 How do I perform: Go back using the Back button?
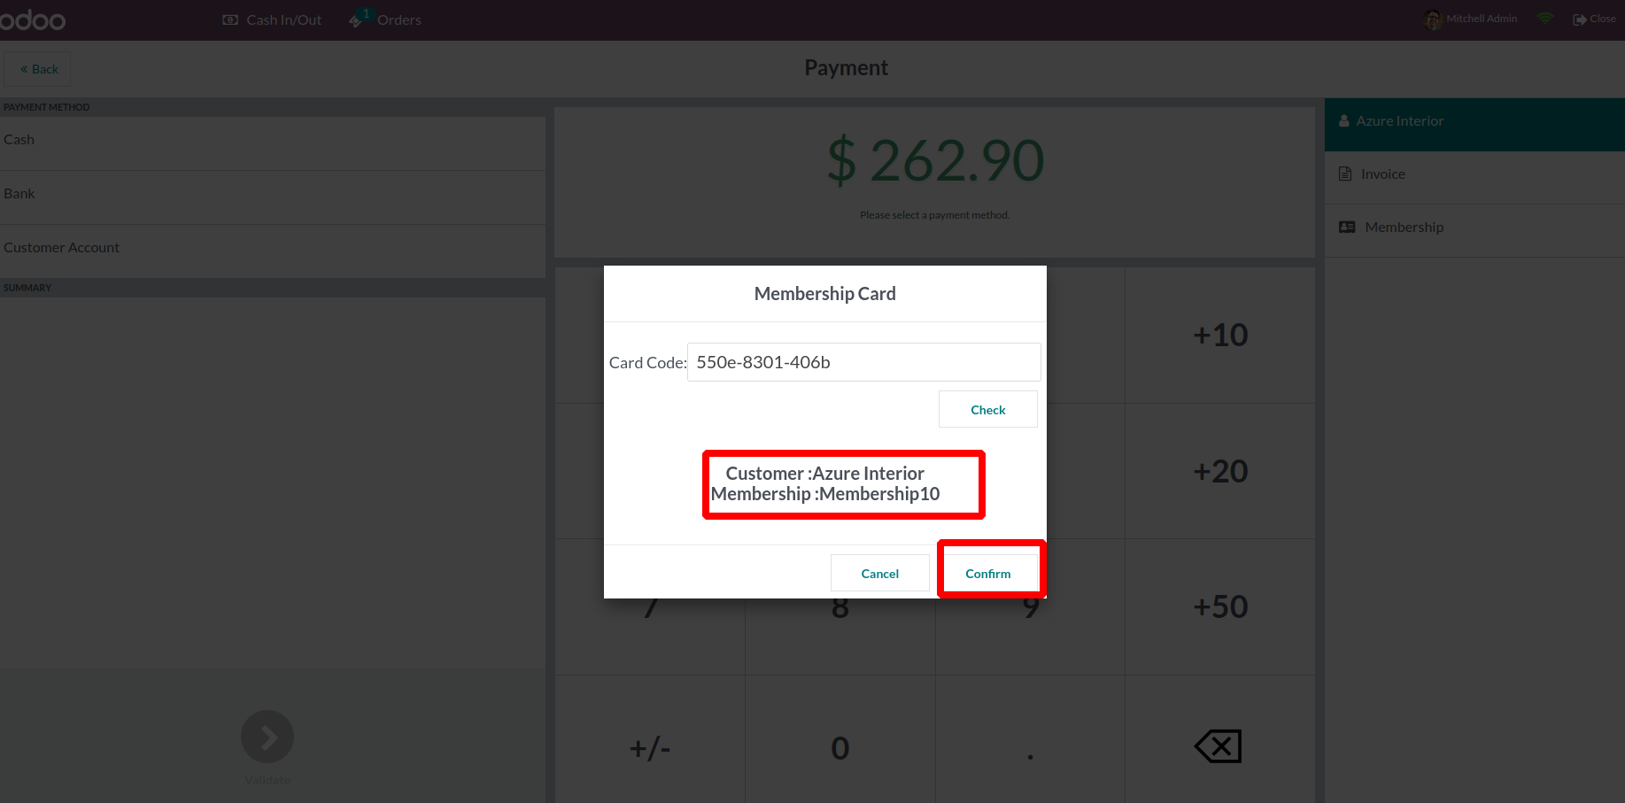[38, 69]
